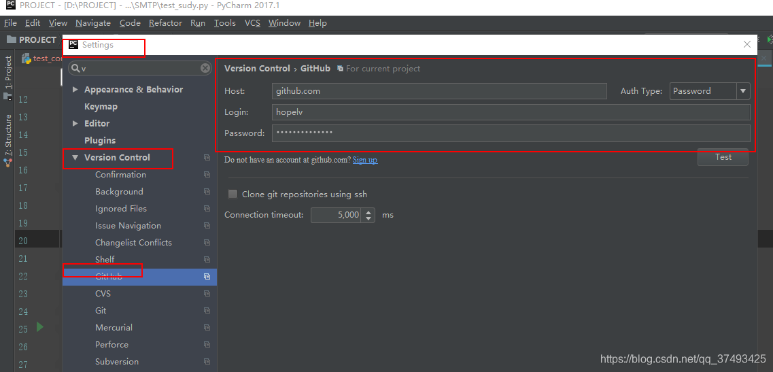Click editor line number 20
Viewport: 773px width, 372px height.
click(x=23, y=241)
